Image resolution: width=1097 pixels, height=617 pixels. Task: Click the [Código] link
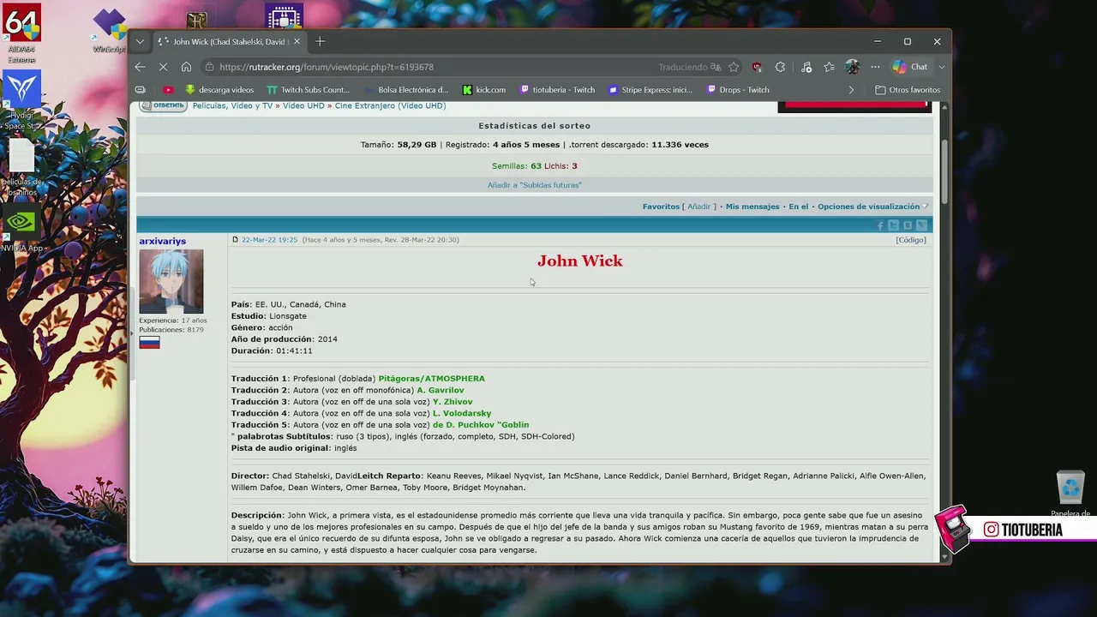pyautogui.click(x=911, y=240)
